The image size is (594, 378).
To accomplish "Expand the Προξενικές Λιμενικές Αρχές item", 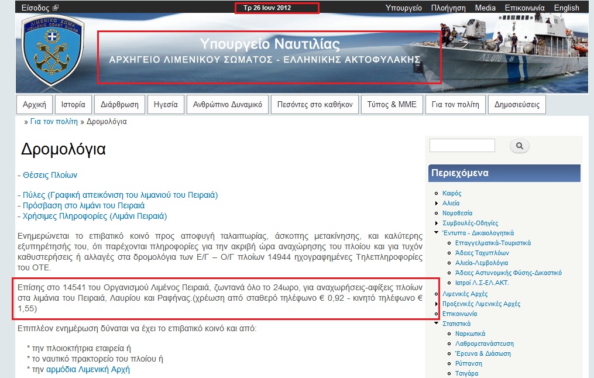I will [437, 304].
